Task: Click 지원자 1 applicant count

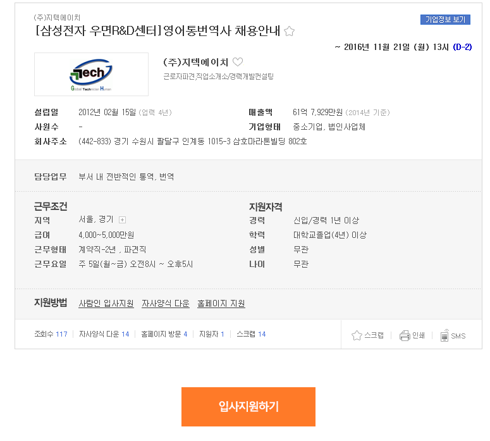Action: pyautogui.click(x=212, y=334)
